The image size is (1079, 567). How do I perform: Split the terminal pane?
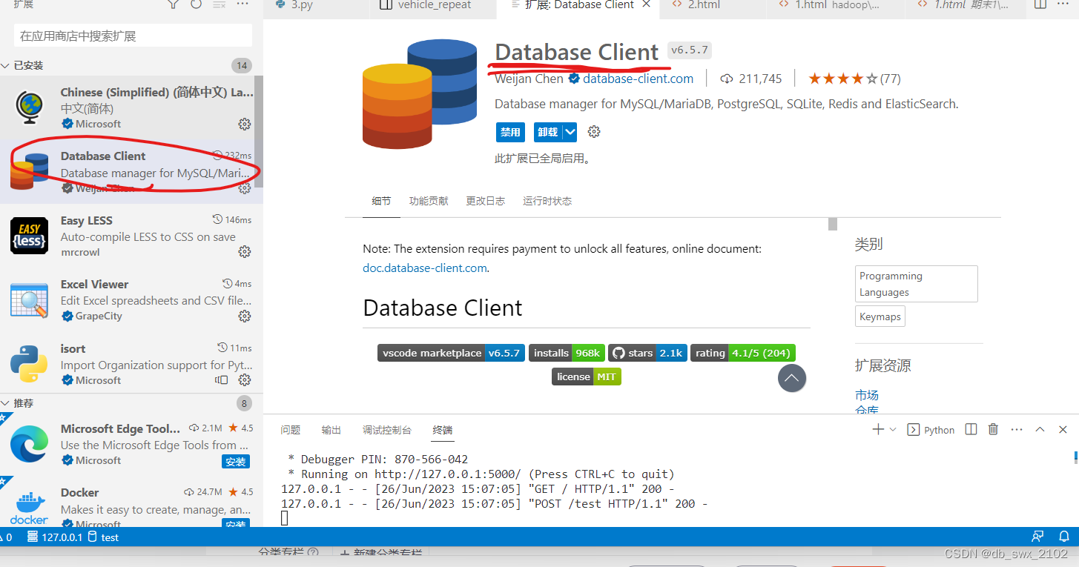[x=971, y=429]
